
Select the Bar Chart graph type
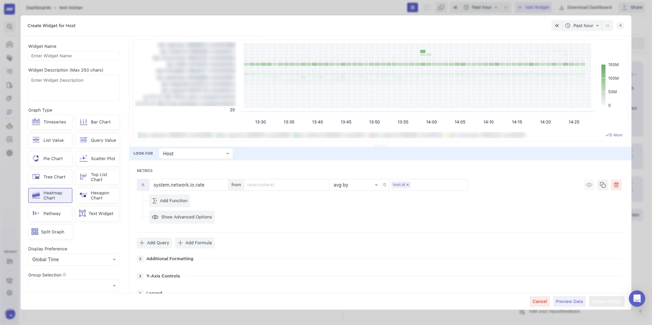[x=97, y=122]
